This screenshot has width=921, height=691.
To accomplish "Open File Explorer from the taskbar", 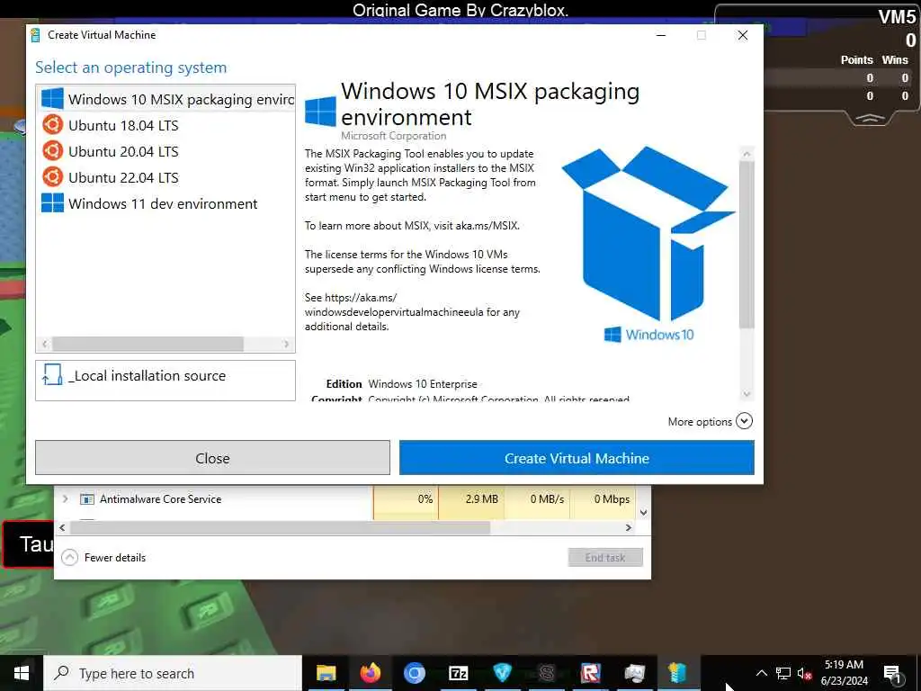I will (326, 673).
